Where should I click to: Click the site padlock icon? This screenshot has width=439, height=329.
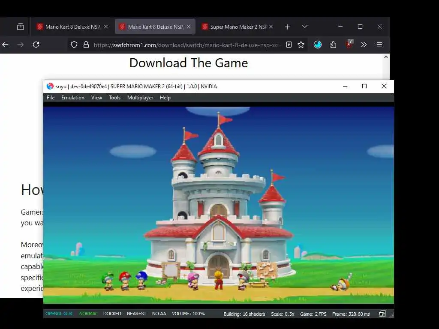click(86, 45)
